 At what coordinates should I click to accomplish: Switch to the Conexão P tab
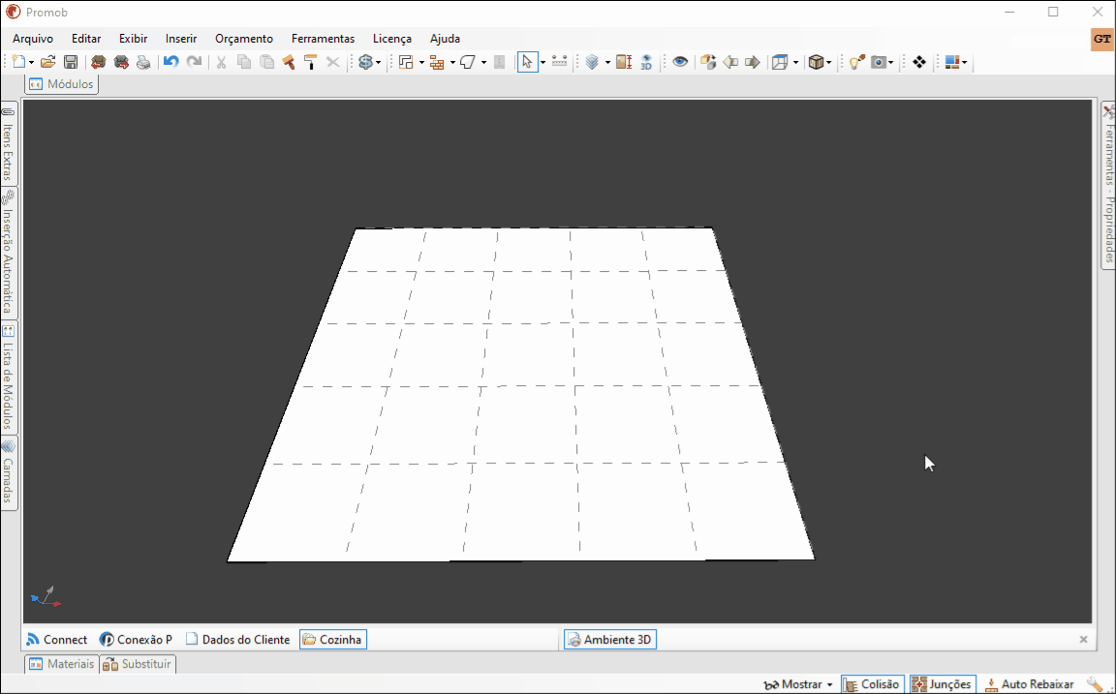(136, 639)
